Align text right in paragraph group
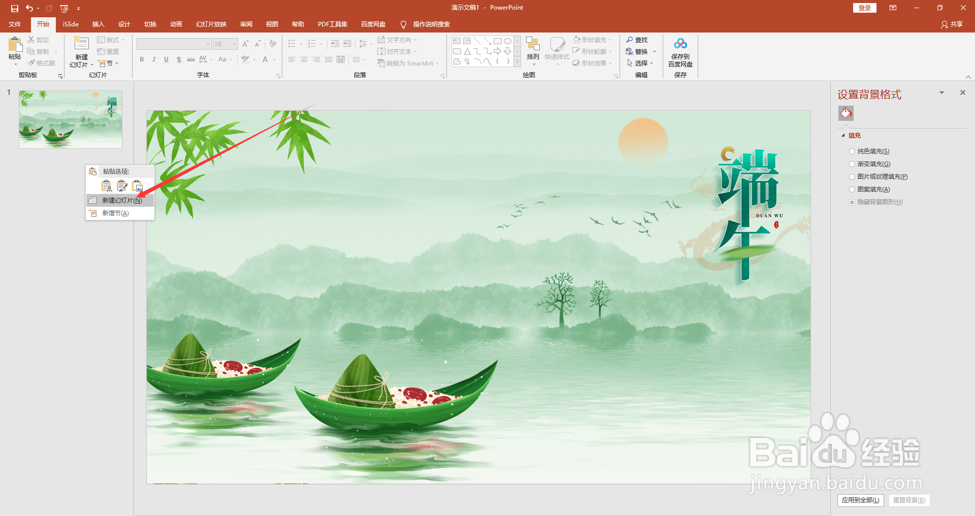975x516 pixels. tap(316, 59)
